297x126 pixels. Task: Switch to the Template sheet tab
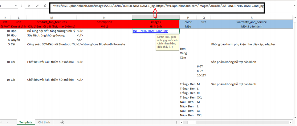pyautogui.click(x=26, y=122)
